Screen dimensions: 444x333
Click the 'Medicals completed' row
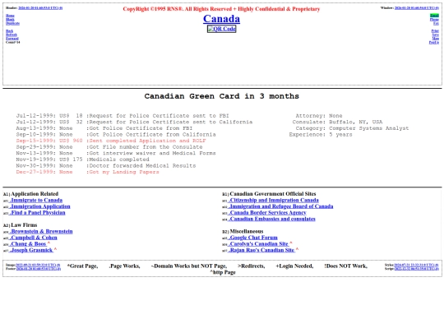point(82,160)
